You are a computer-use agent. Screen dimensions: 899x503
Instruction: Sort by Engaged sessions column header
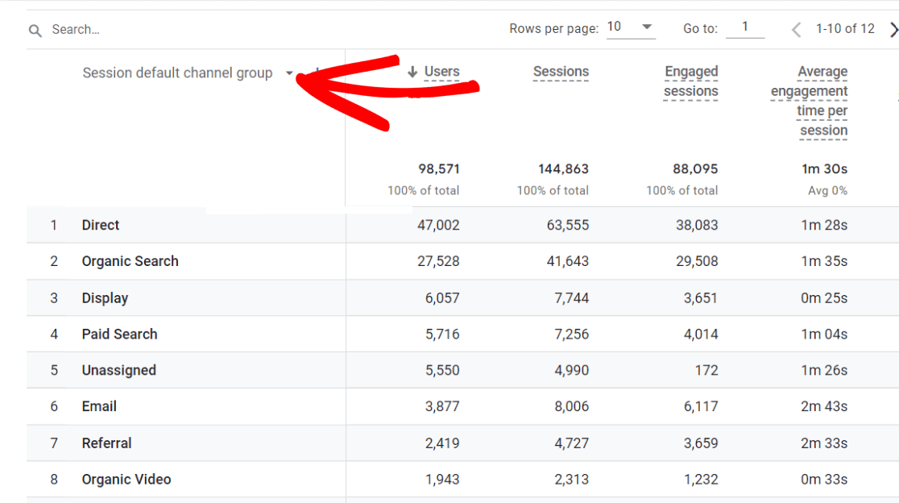690,81
